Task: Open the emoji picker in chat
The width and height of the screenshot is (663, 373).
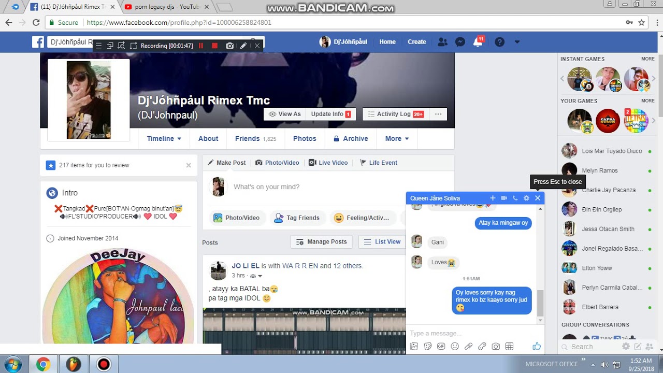Action: 455,346
